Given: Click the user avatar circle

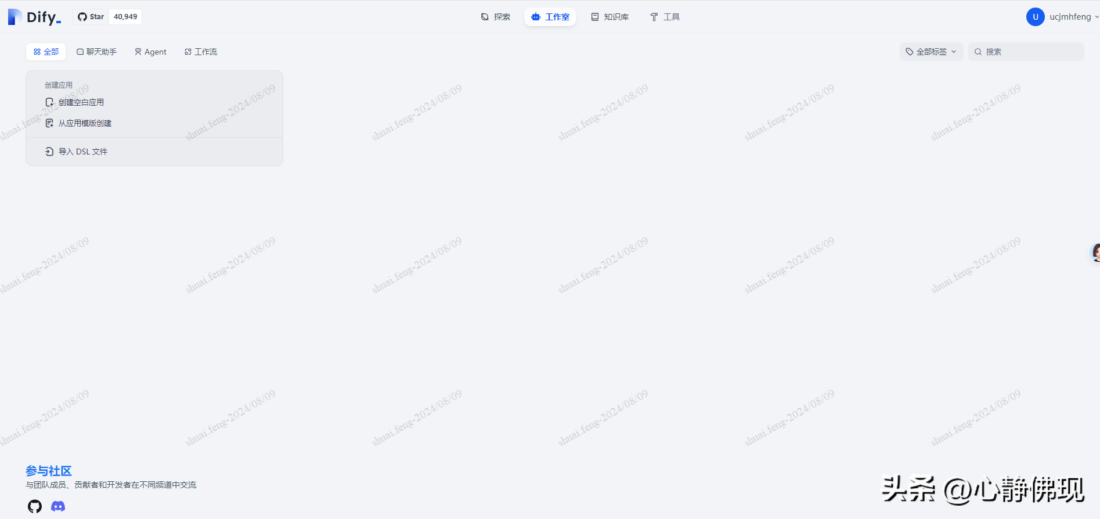Looking at the screenshot, I should pos(1035,17).
